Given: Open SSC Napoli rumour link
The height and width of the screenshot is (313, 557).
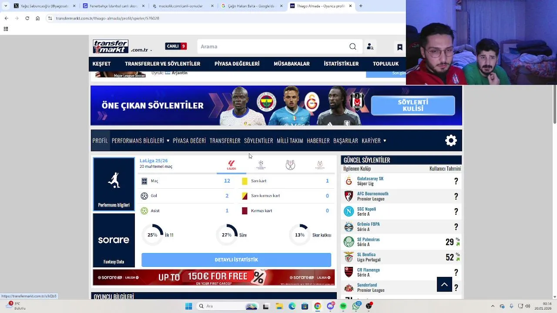Looking at the screenshot, I should 366,209.
